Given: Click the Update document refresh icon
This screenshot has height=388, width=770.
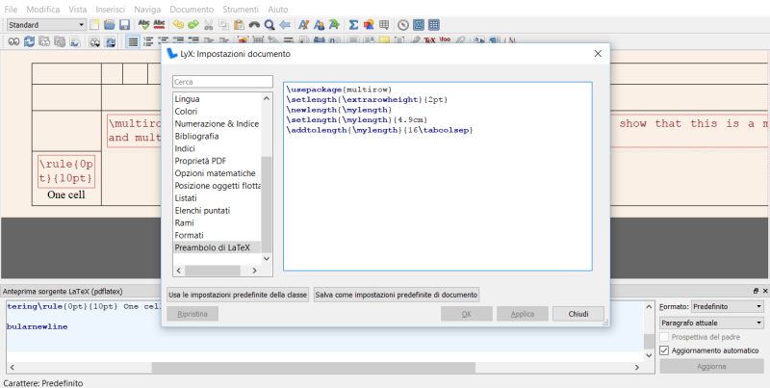Looking at the screenshot, I should [29, 41].
